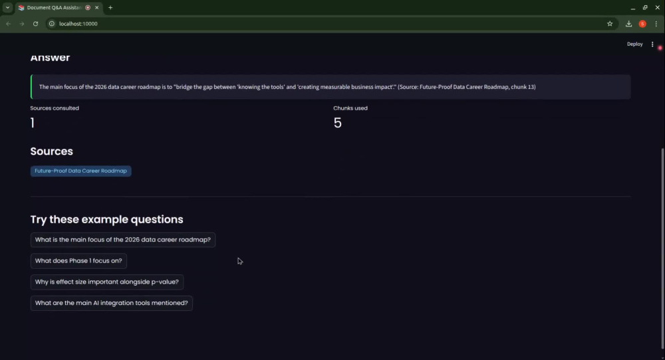Go forward to the next page

coord(22,24)
